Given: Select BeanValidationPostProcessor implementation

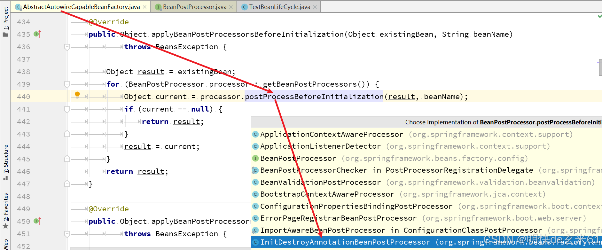Looking at the screenshot, I should coord(426,182).
